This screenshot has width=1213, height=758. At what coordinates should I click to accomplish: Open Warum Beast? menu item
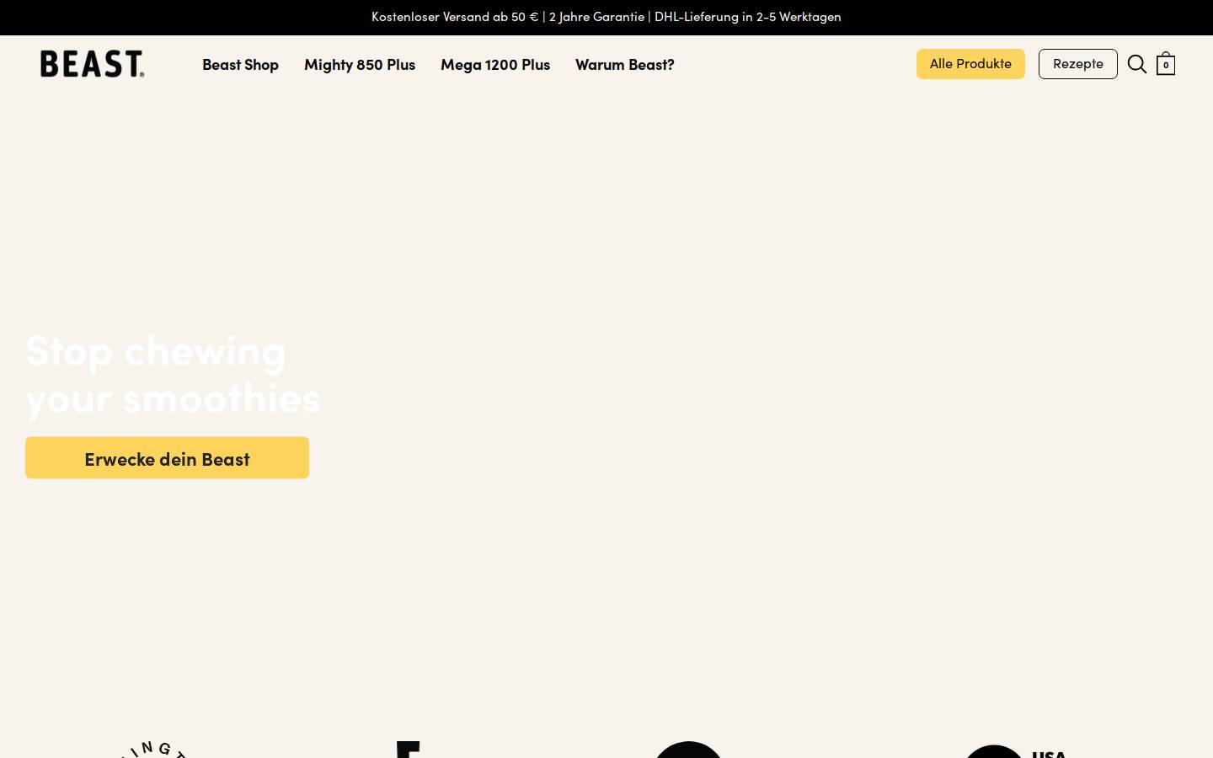[x=625, y=65]
